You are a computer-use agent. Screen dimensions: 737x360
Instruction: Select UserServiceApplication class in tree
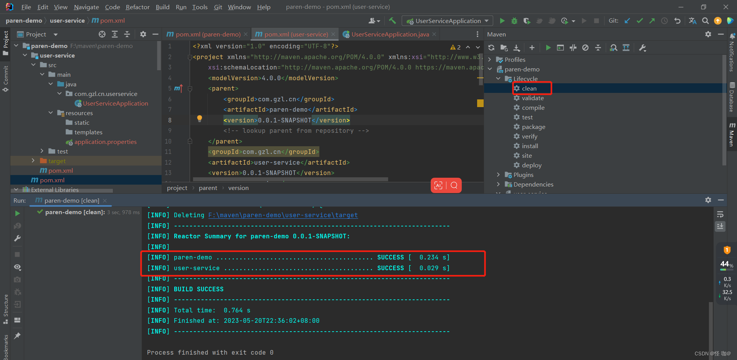[x=115, y=103]
